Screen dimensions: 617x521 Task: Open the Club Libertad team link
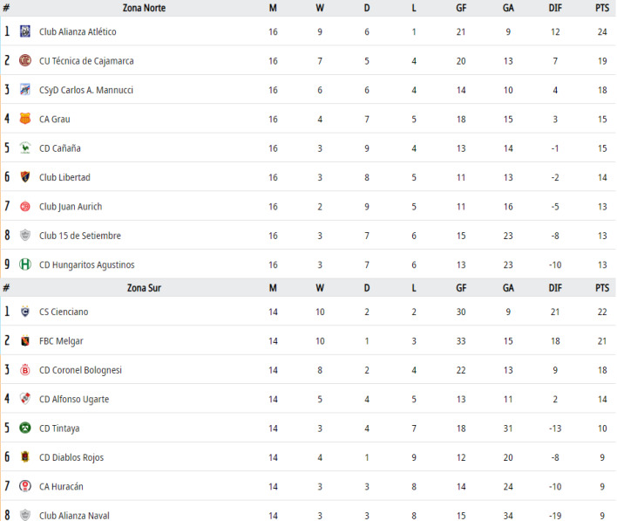point(65,178)
